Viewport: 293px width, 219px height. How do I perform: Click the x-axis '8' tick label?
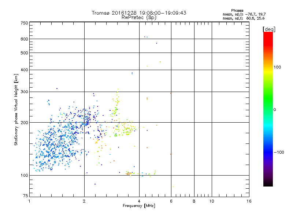(x=194, y=201)
